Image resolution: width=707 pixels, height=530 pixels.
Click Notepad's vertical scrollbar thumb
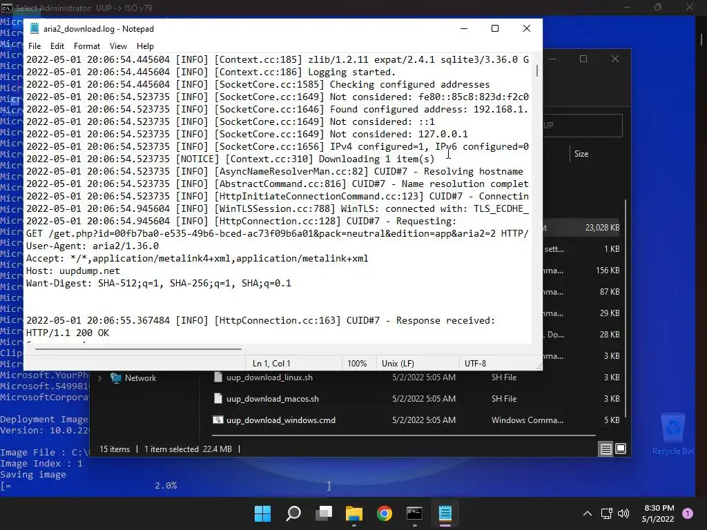(536, 71)
